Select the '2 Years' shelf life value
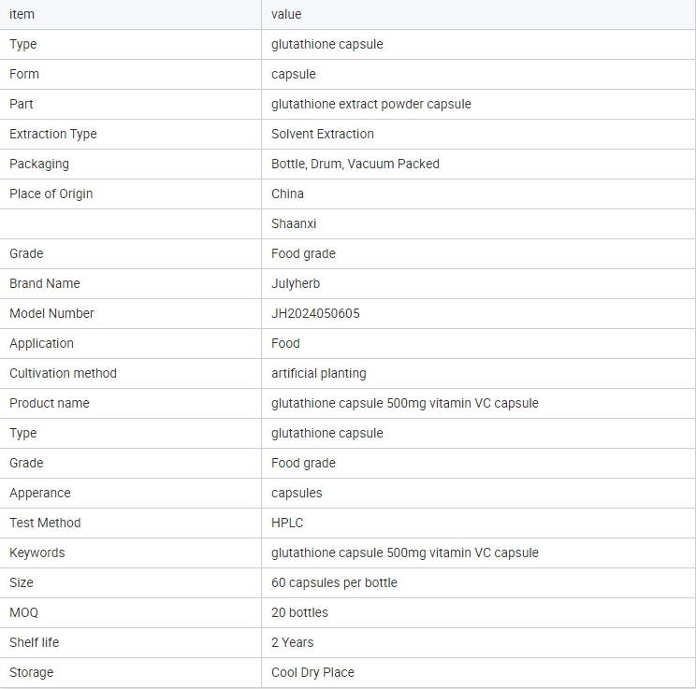This screenshot has height=689, width=696. point(293,642)
